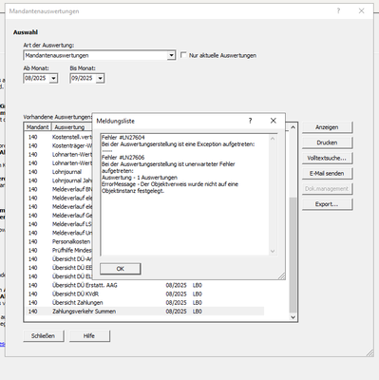
Task: Click the Hilfe button
Action: tap(89, 336)
